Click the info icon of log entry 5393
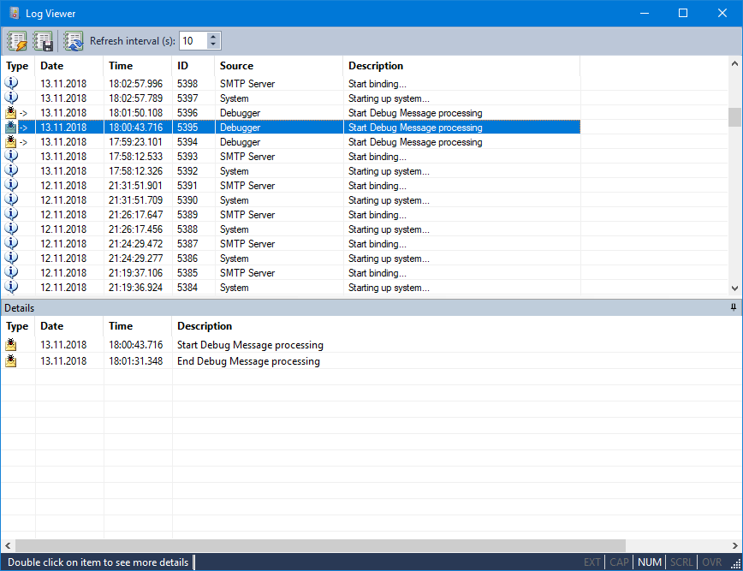Viewport: 743px width, 571px height. 11,156
